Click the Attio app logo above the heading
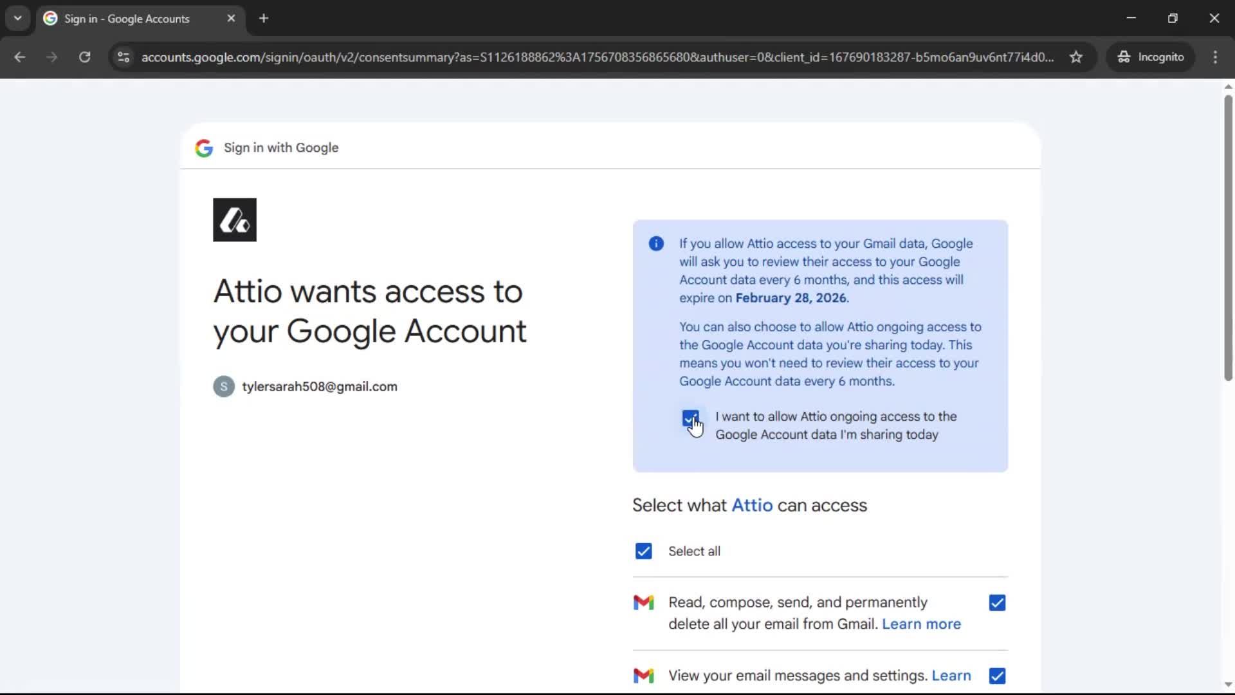 pyautogui.click(x=234, y=219)
